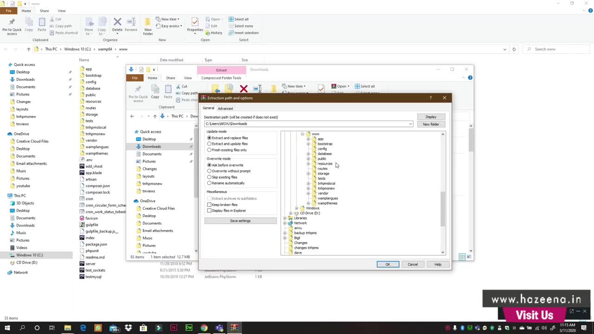Click the Search www box
The image size is (594, 334).
tap(557, 49)
